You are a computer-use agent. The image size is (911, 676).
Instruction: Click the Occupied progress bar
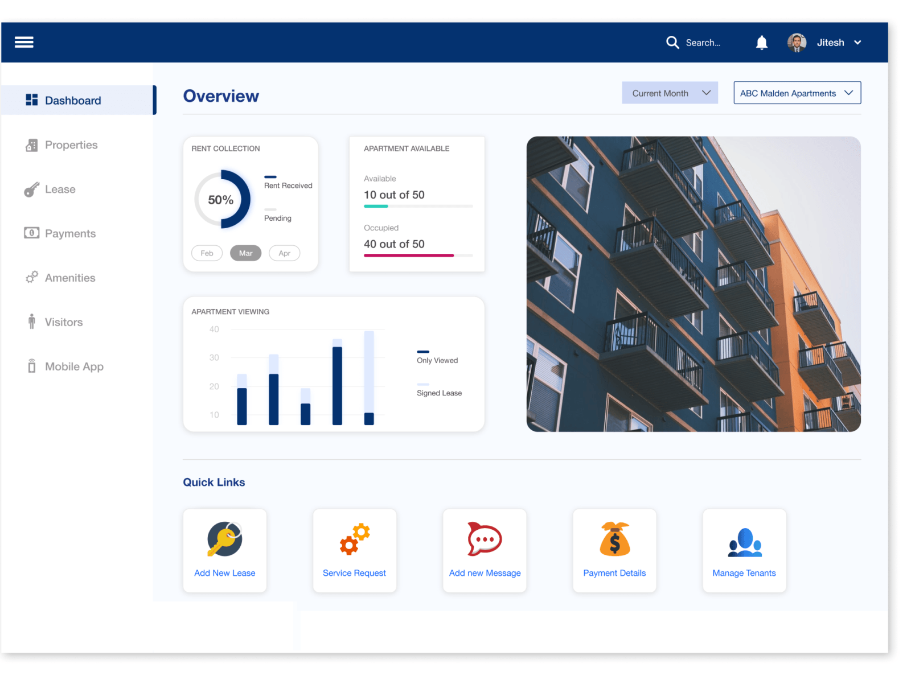[418, 255]
